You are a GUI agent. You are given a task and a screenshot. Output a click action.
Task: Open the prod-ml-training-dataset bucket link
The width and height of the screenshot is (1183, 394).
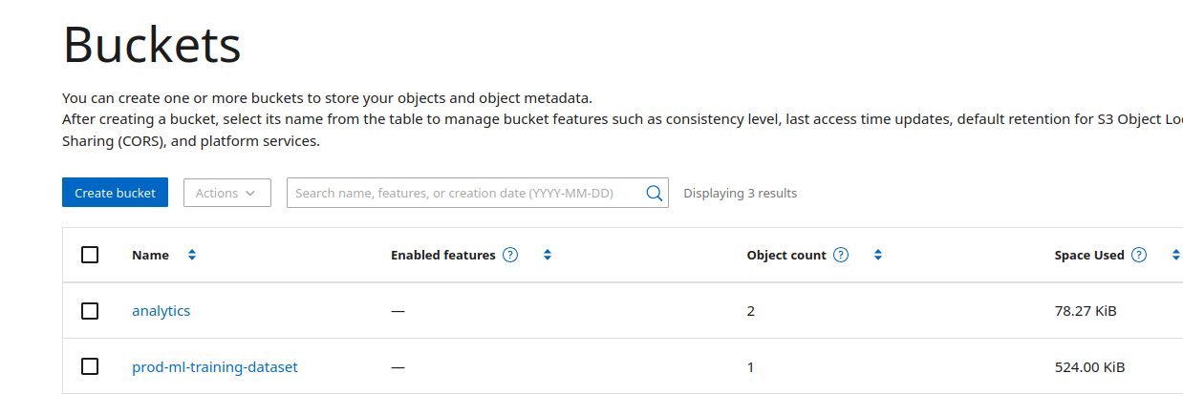tap(215, 366)
